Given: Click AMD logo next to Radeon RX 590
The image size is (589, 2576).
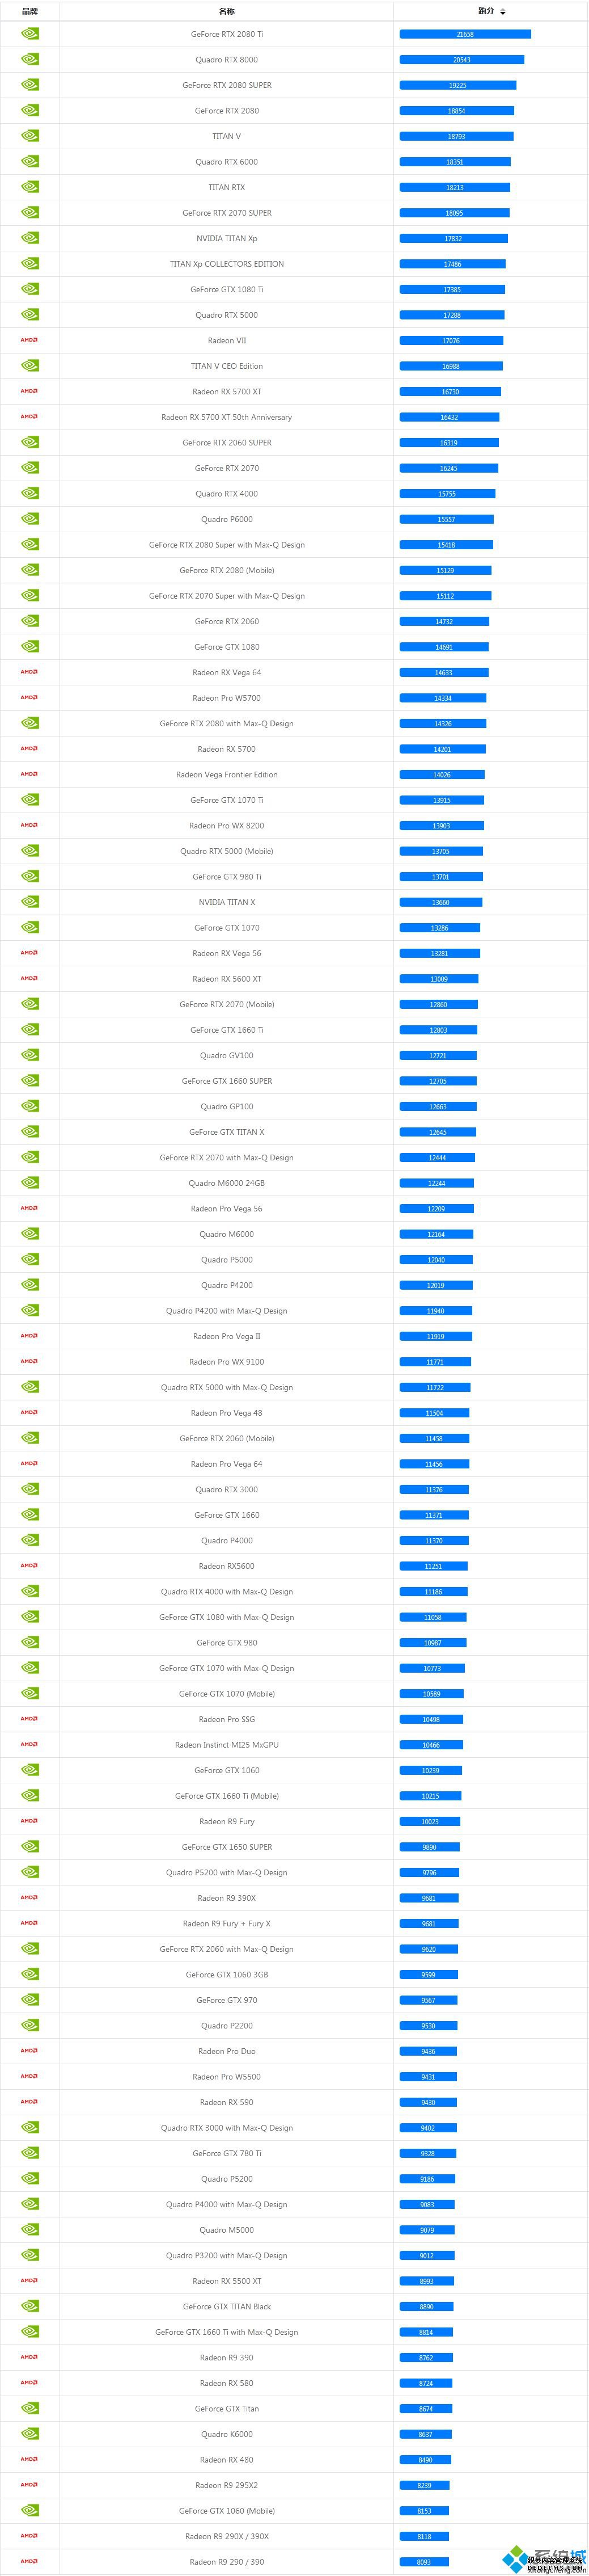Looking at the screenshot, I should coord(30,2102).
